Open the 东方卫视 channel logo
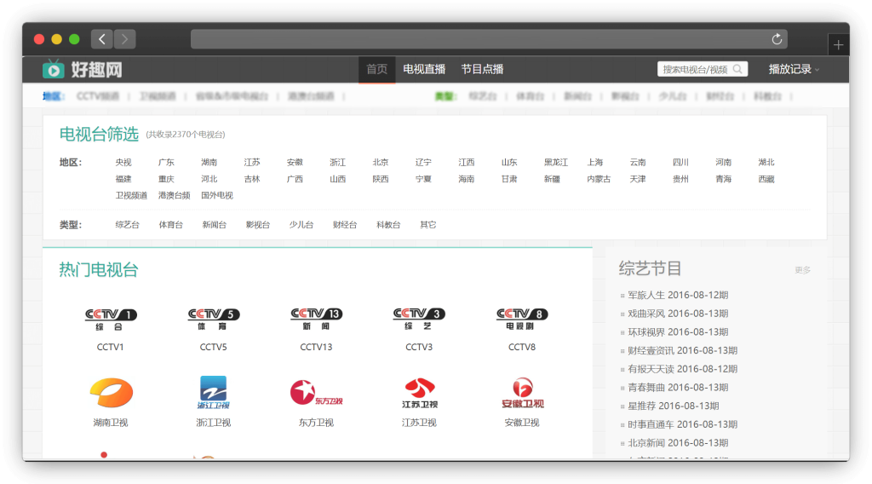Image resolution: width=872 pixels, height=484 pixels. point(317,393)
